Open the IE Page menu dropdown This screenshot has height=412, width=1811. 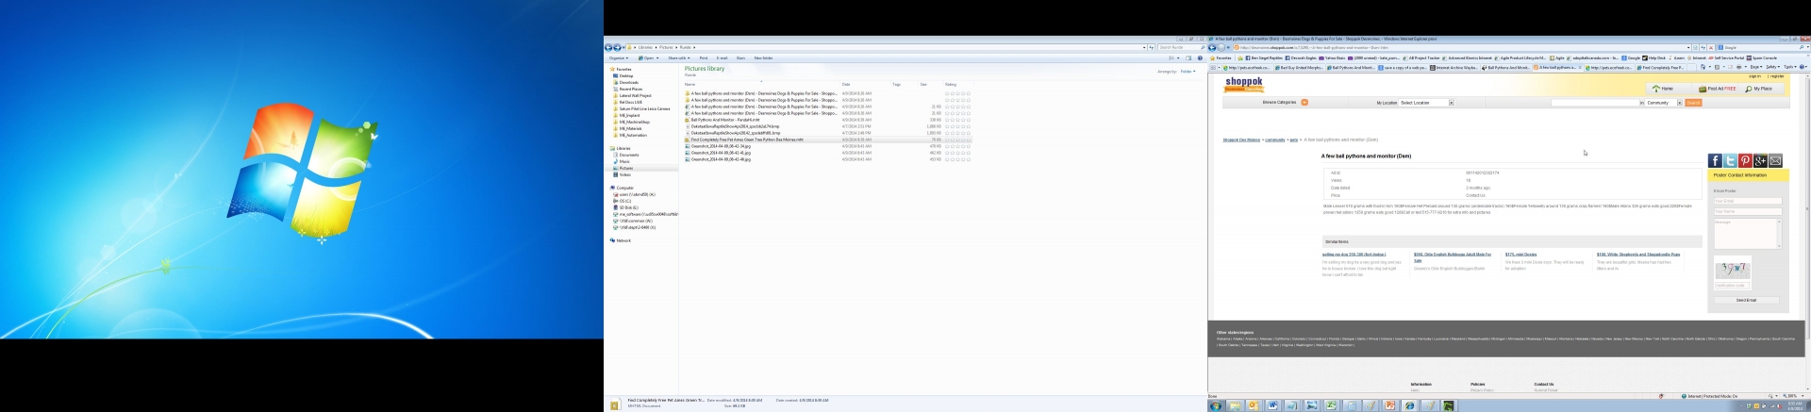[1754, 67]
